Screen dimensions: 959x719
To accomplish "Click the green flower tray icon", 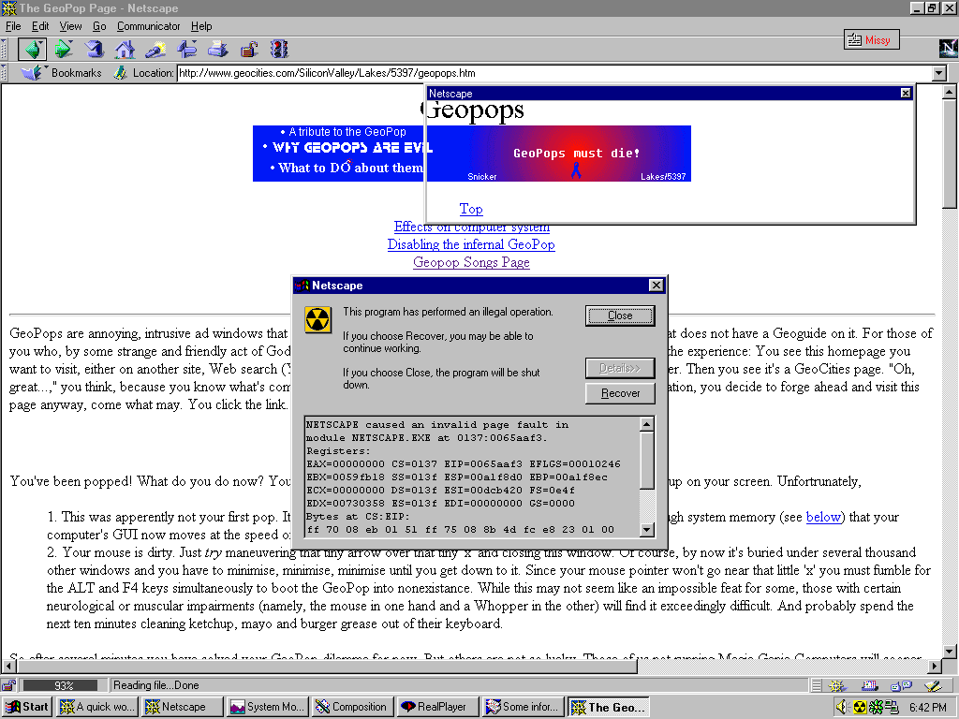I will [876, 708].
